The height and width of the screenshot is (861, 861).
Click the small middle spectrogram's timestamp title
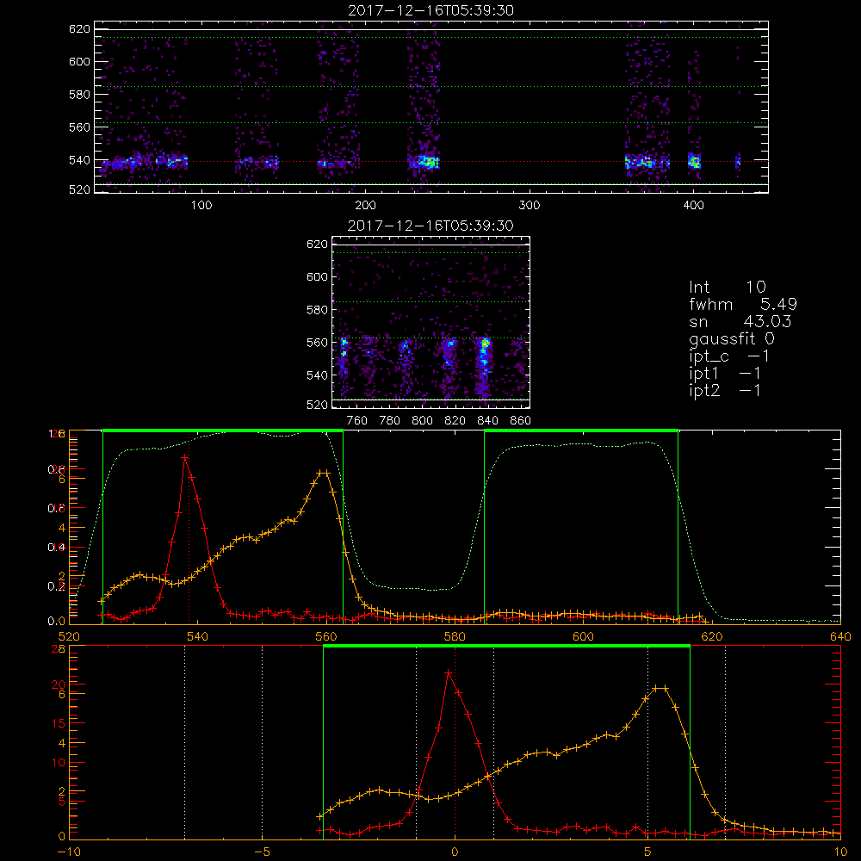(x=430, y=226)
